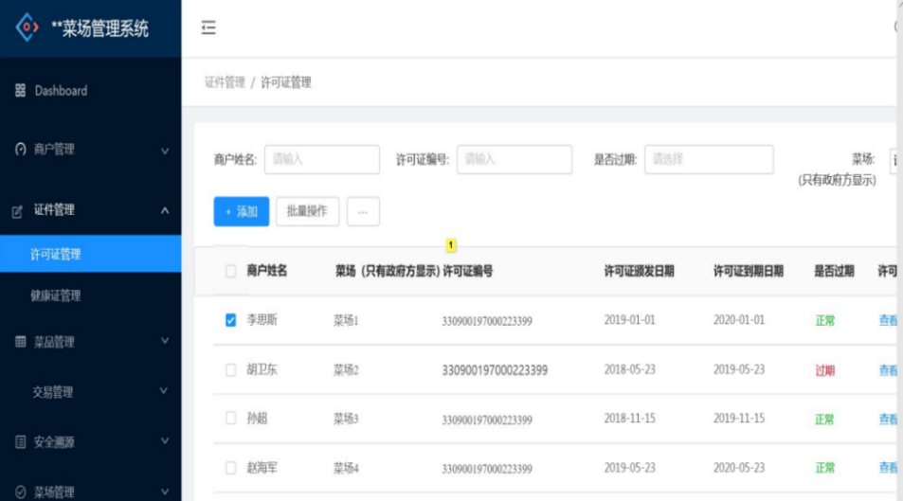The image size is (903, 501).
Task: Open the 商户管理 menu label
Action: point(54,149)
